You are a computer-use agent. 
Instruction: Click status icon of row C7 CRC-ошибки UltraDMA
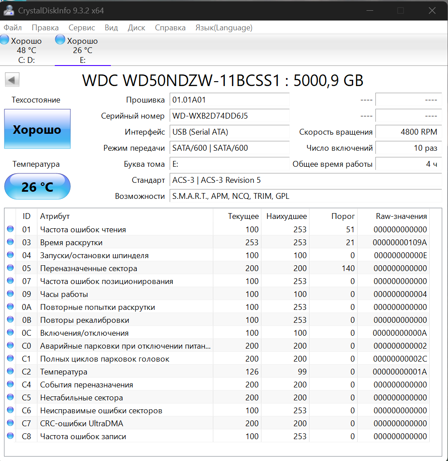(10, 423)
